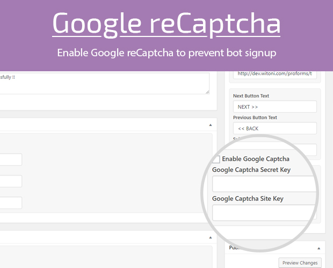Click 'Google Captcha Site Key' label
The height and width of the screenshot is (268, 333).
point(248,198)
